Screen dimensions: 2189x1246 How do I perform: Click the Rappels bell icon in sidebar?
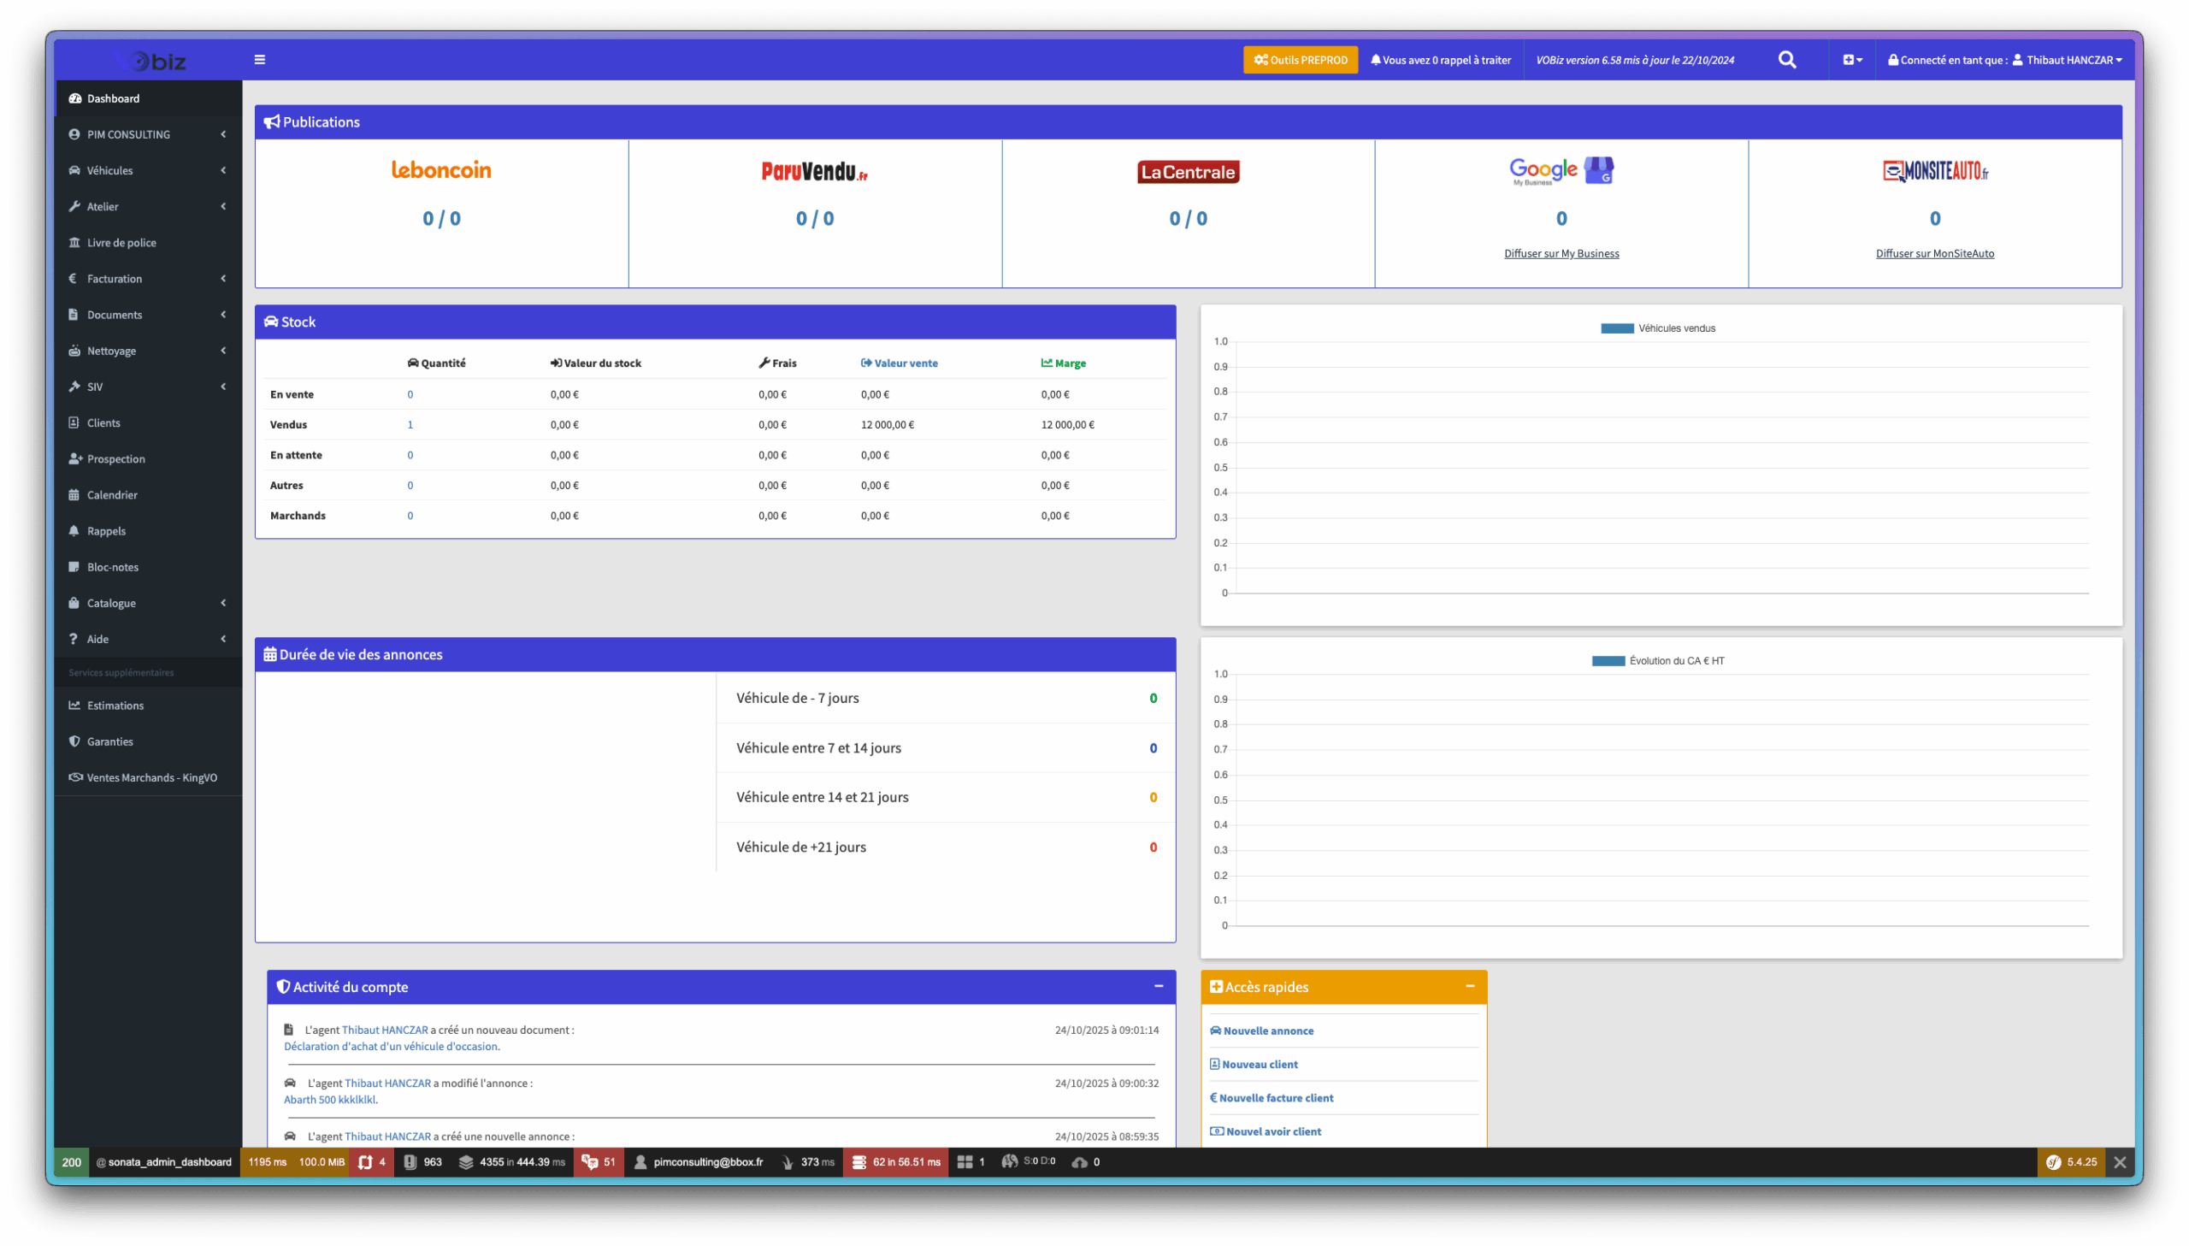pyautogui.click(x=75, y=530)
